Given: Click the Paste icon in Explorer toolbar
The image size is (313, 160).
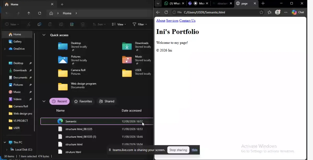Looking at the screenshot, I should click(x=50, y=24).
